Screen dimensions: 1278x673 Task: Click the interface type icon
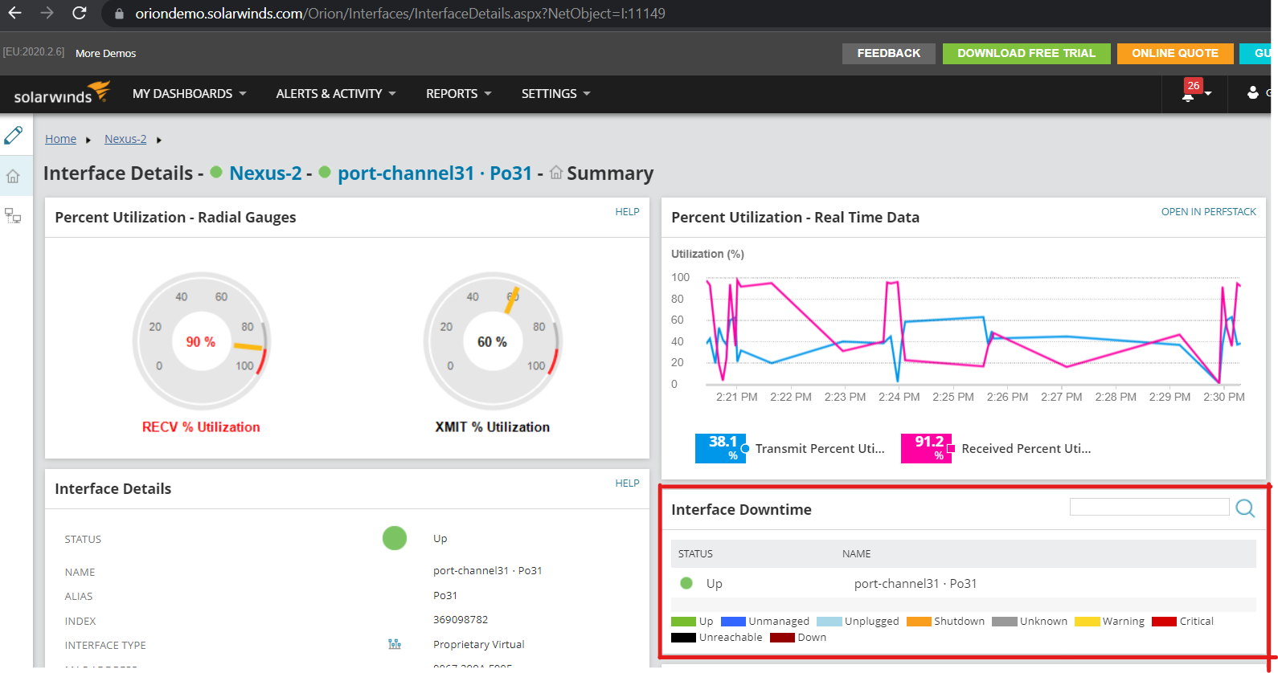tap(395, 644)
